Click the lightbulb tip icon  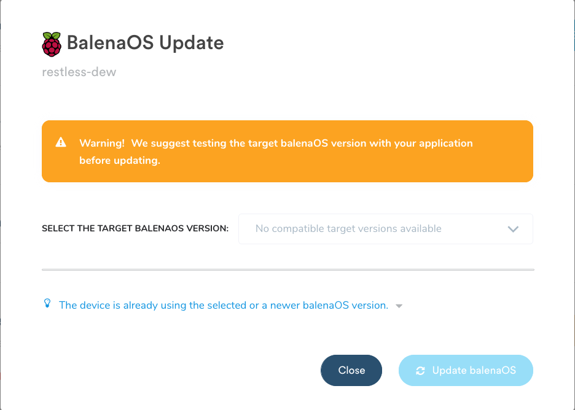(47, 303)
